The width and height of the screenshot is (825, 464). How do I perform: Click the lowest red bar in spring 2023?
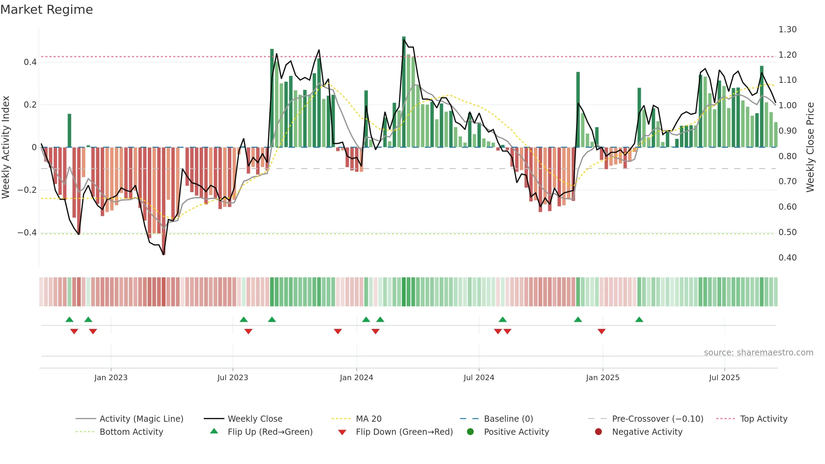pos(164,201)
